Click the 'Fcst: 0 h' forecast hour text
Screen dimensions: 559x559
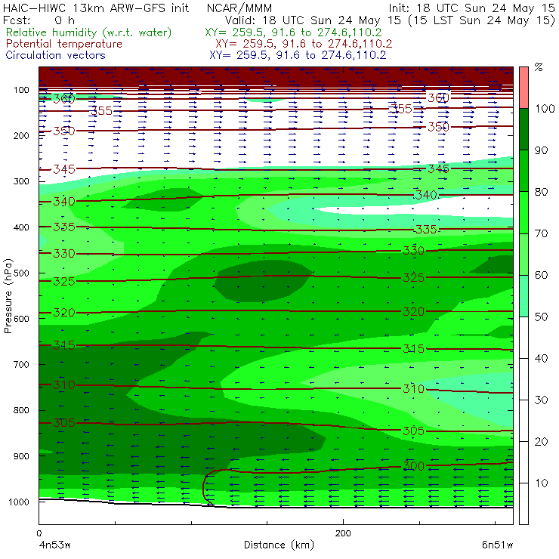point(39,20)
